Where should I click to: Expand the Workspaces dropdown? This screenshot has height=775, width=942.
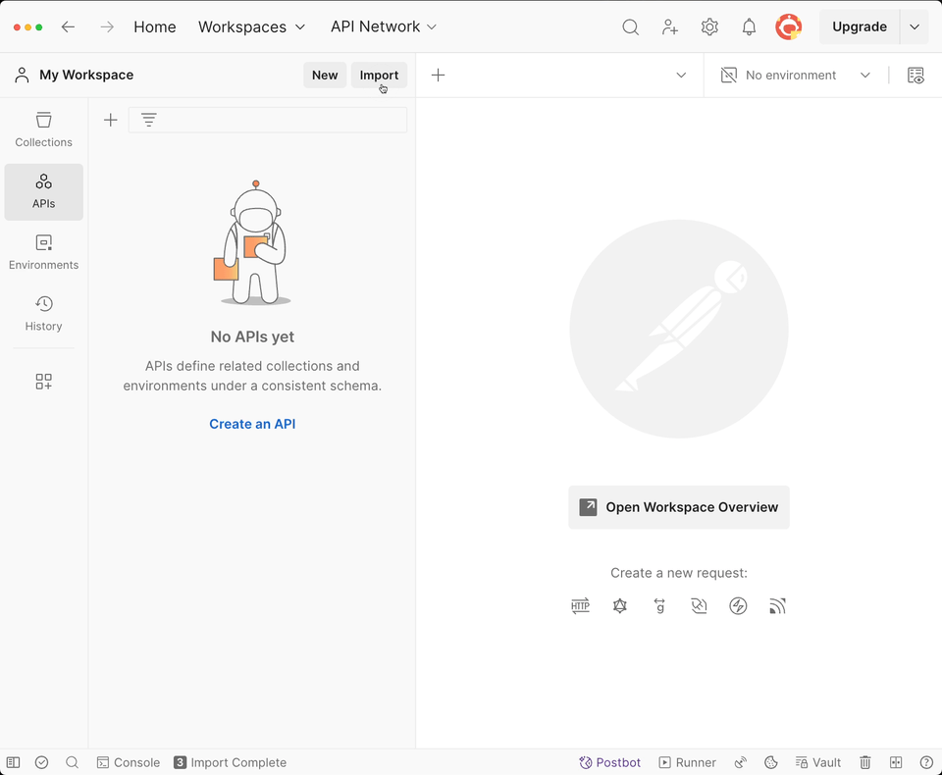click(251, 27)
